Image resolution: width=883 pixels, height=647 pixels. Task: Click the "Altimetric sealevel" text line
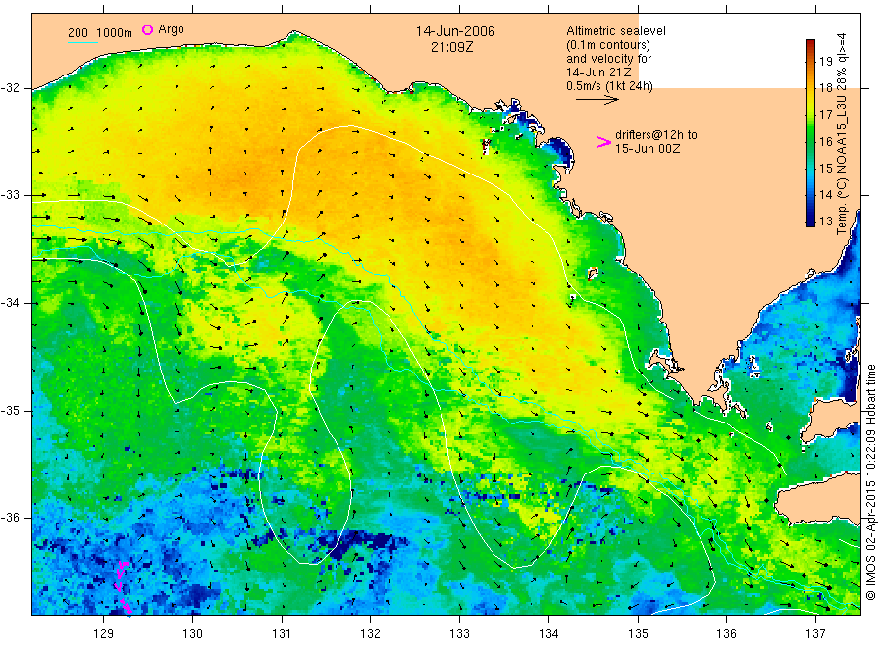(616, 31)
